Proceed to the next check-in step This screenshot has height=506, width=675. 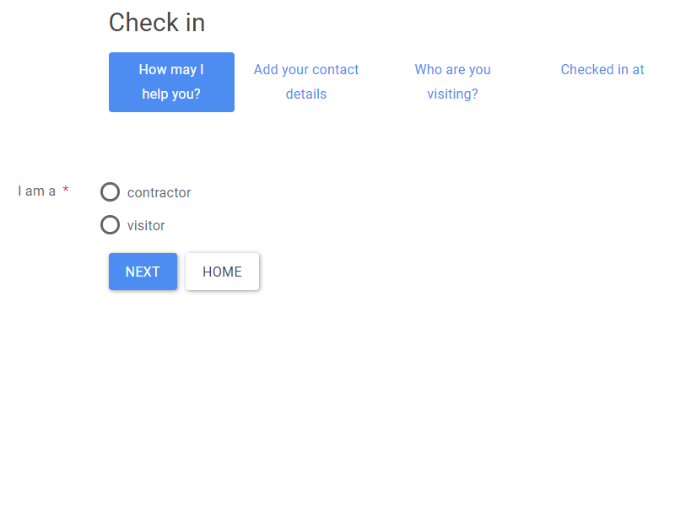coord(143,272)
